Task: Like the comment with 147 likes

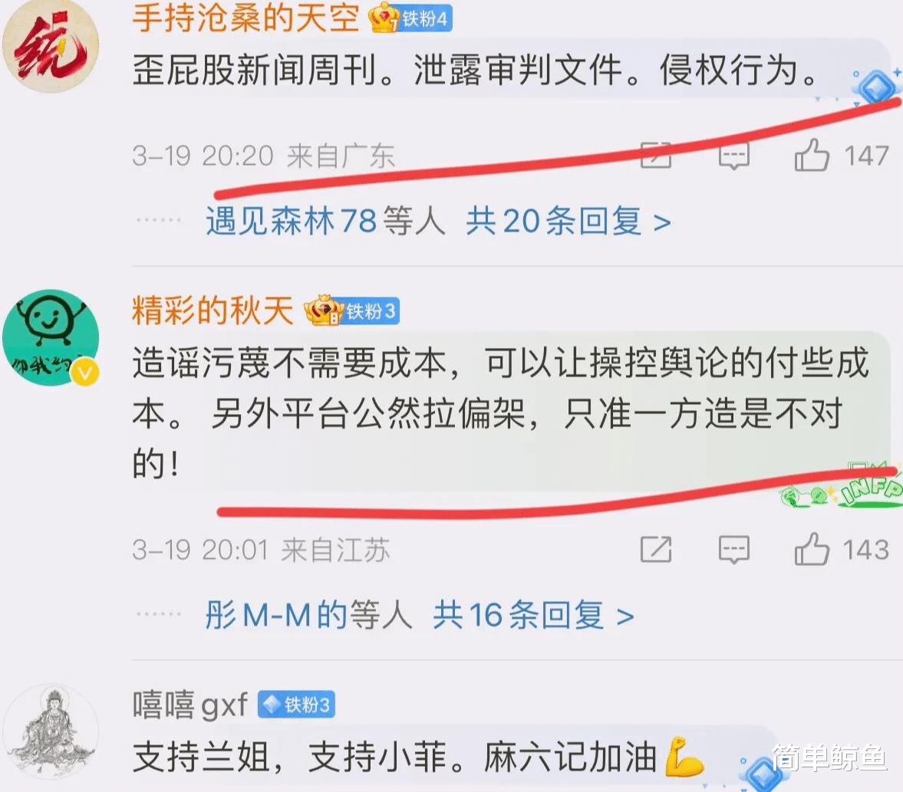Action: point(812,156)
